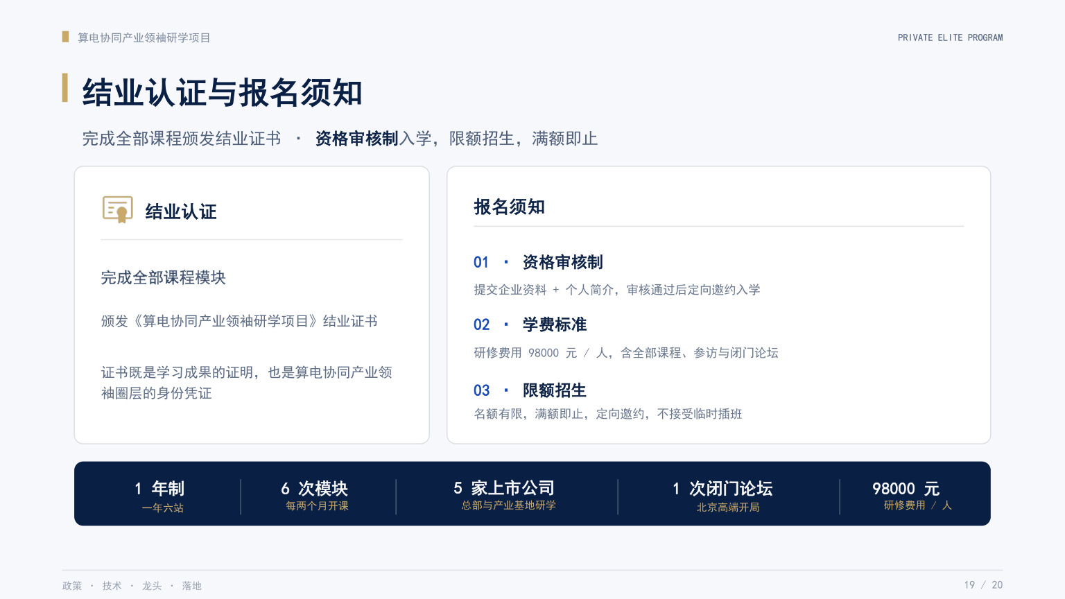Click the heading 资格审核制 beside number 01
The image size is (1065, 599).
(x=563, y=262)
